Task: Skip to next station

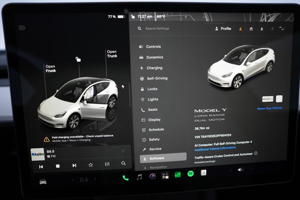Action: (74, 165)
